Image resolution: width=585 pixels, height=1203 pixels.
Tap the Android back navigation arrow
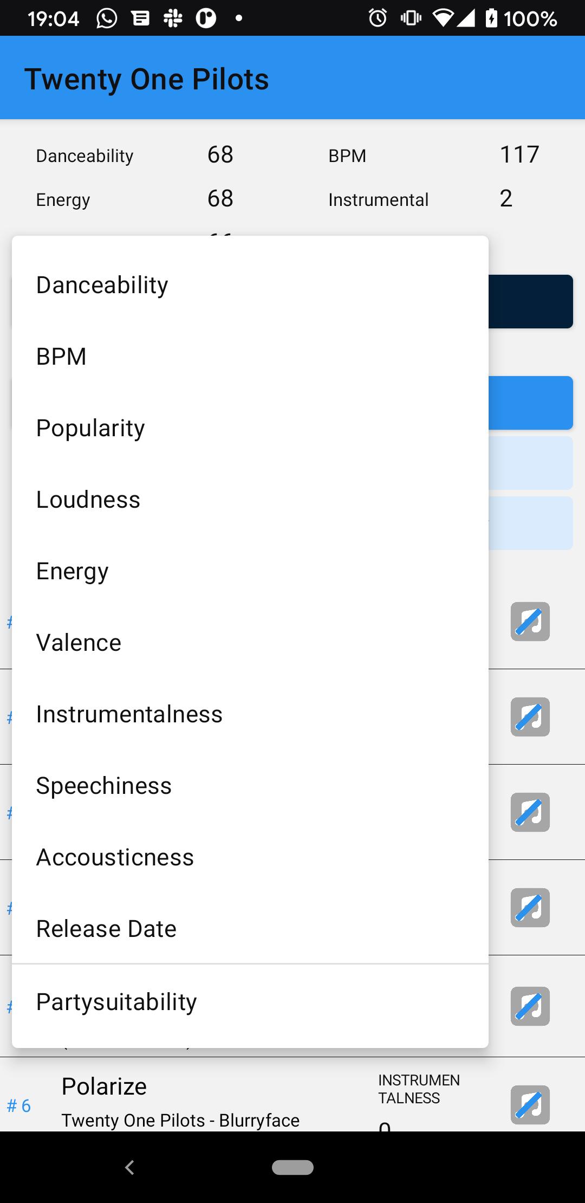(x=129, y=1167)
